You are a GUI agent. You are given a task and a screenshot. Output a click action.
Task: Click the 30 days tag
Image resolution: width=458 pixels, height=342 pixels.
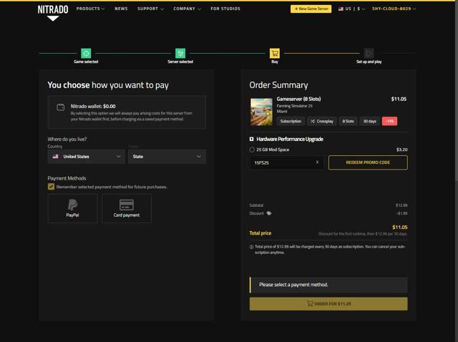(369, 121)
